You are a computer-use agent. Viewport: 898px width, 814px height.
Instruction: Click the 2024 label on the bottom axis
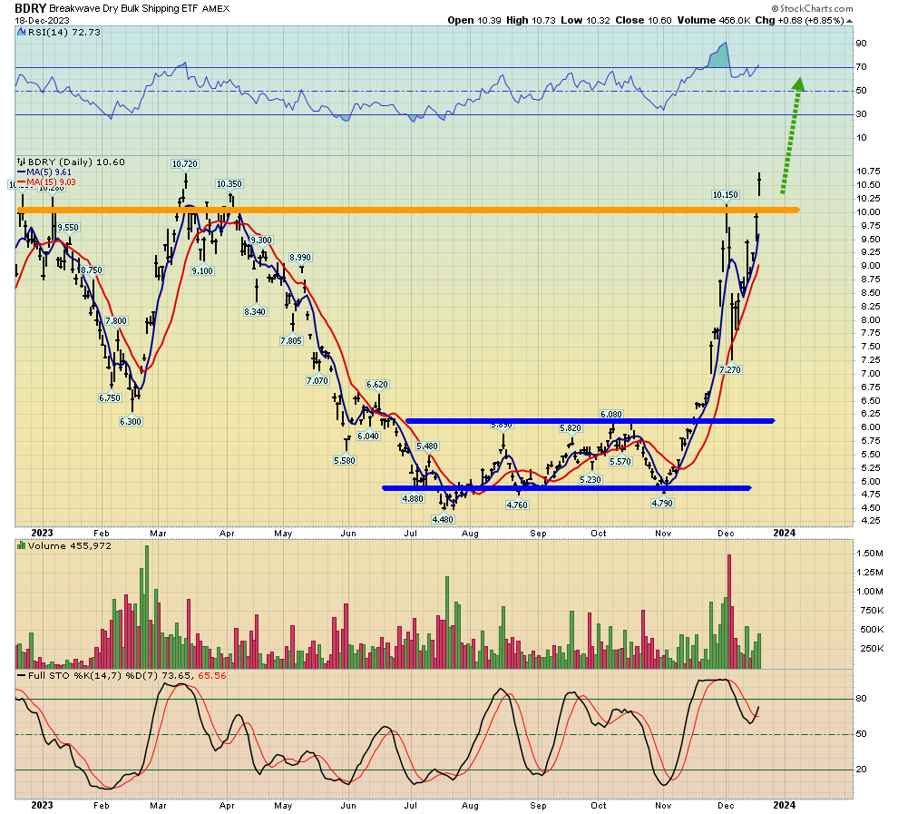pyautogui.click(x=784, y=806)
